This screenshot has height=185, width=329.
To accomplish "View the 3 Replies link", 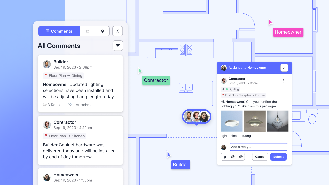I will pyautogui.click(x=53, y=105).
